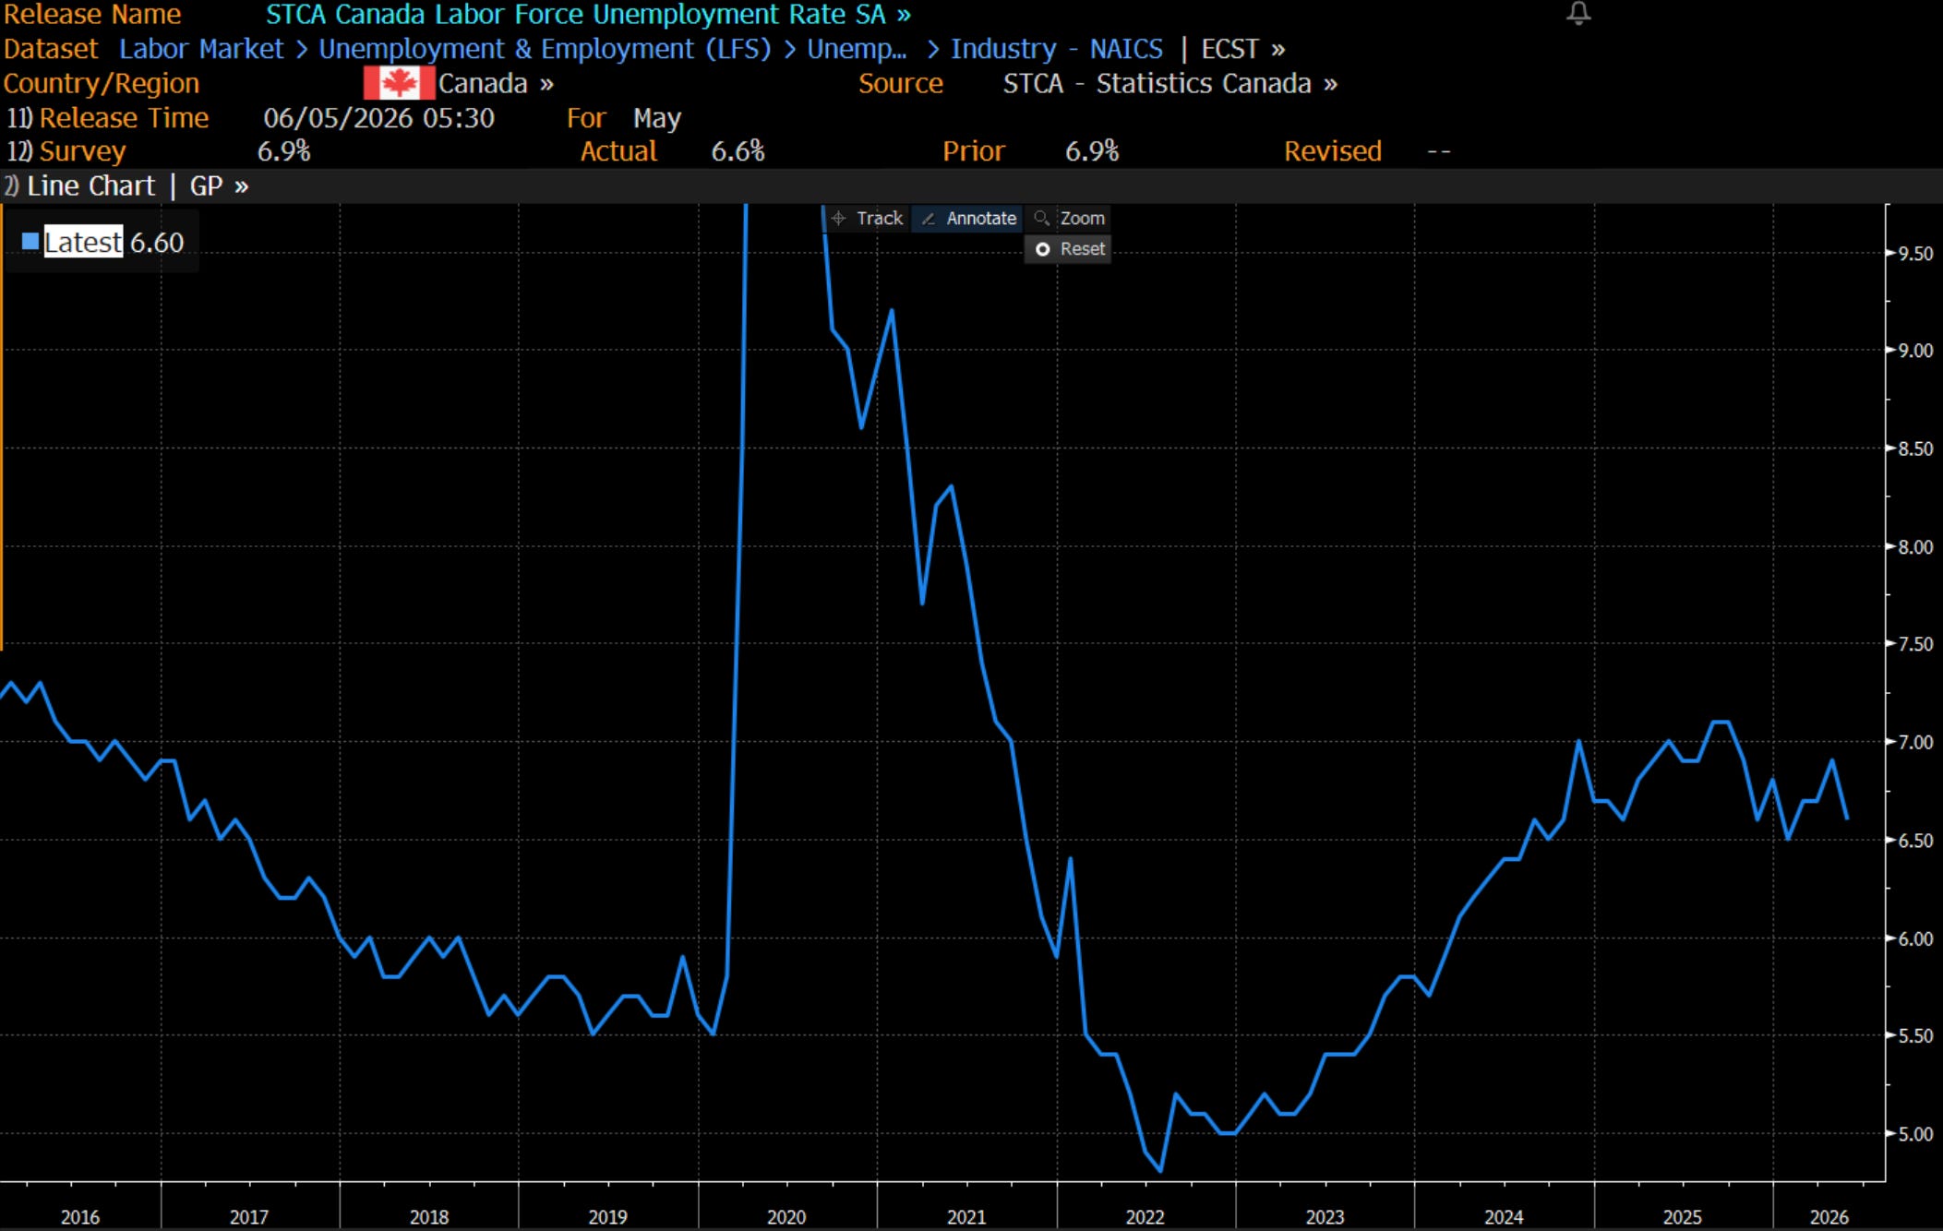The width and height of the screenshot is (1943, 1231).
Task: Click the Survey 6.9% value
Action: click(x=283, y=151)
